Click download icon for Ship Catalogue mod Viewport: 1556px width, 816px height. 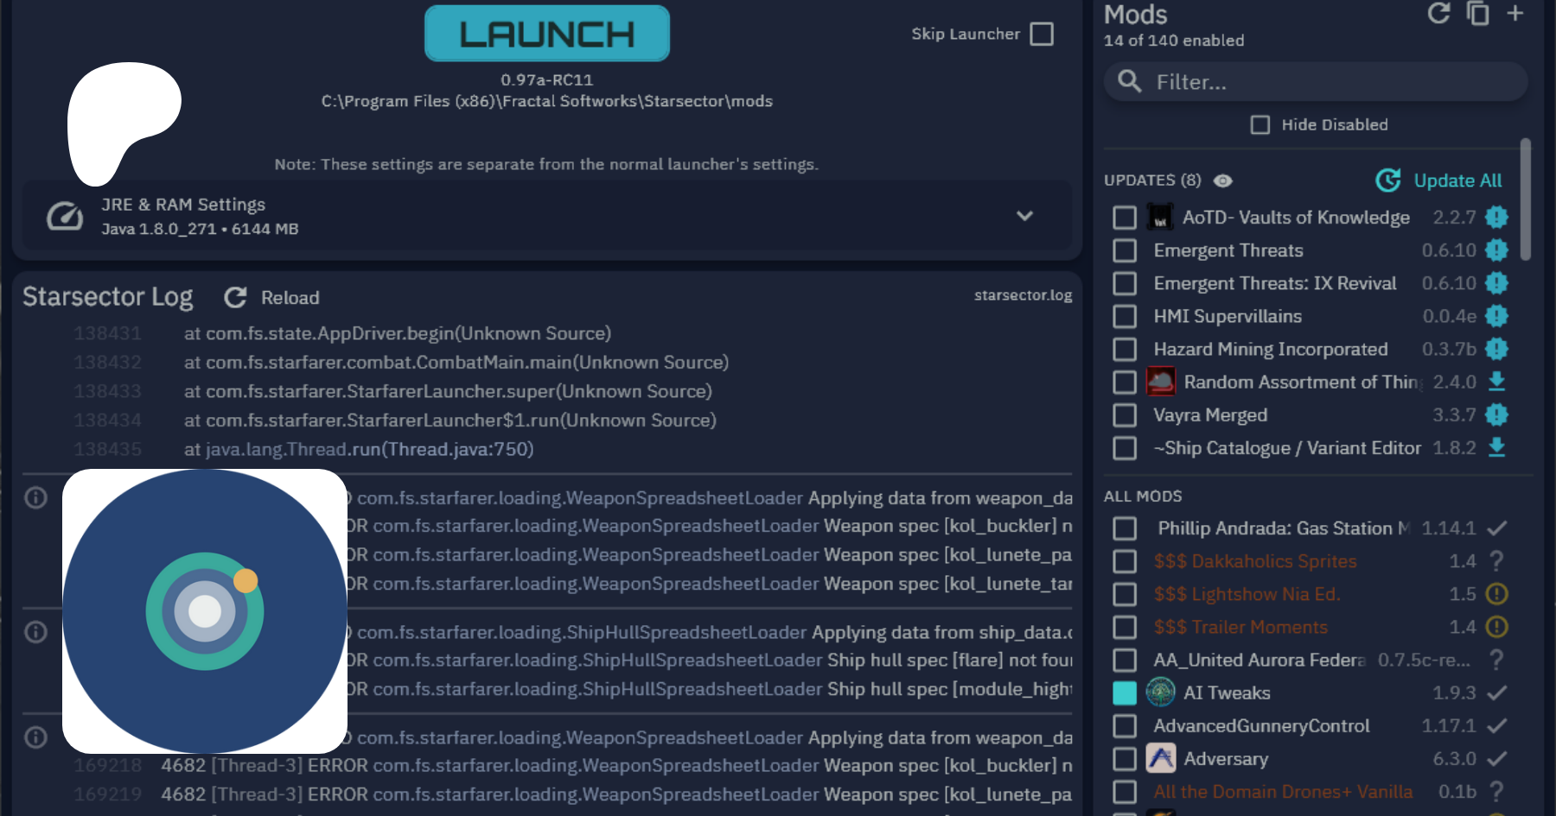click(1496, 447)
